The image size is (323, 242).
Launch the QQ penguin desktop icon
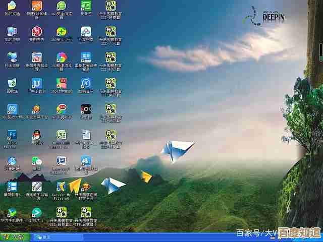[x=36, y=135]
